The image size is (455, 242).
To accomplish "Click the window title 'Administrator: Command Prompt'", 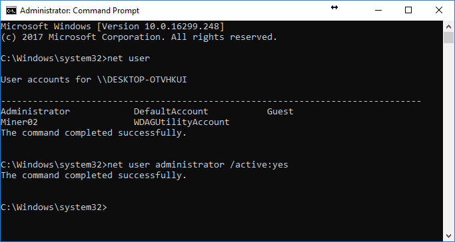I will [x=79, y=11].
